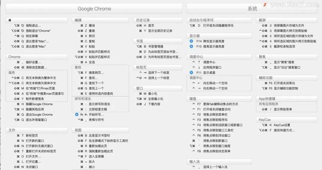Select the 撤消 row under 编辑
322x170 pixels.
coord(88,25)
